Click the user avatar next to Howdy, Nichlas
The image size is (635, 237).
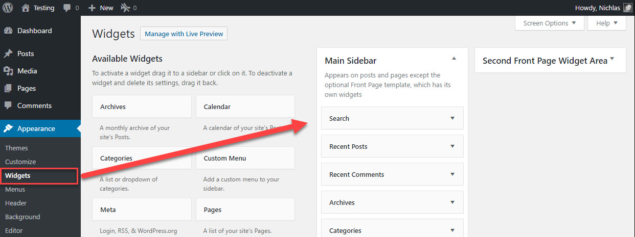click(627, 8)
